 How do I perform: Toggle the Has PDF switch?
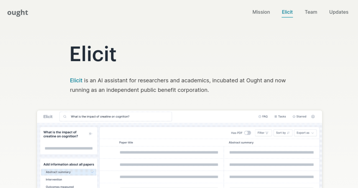(x=248, y=133)
